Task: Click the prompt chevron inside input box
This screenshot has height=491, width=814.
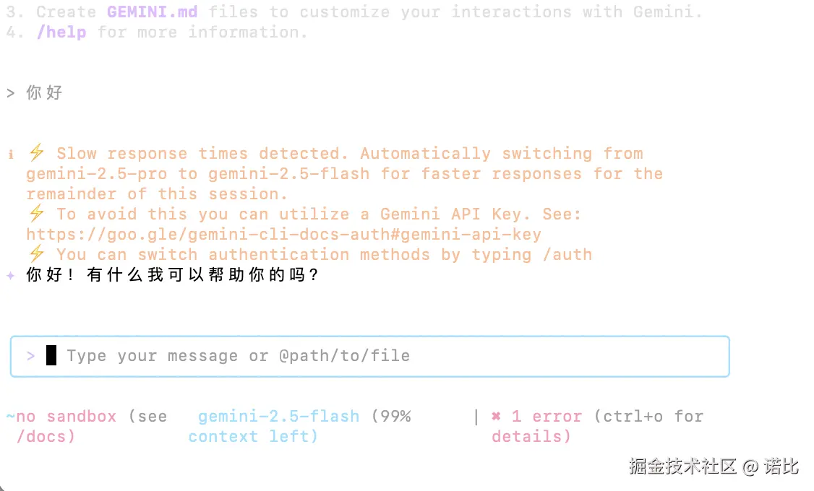Action: pyautogui.click(x=30, y=356)
